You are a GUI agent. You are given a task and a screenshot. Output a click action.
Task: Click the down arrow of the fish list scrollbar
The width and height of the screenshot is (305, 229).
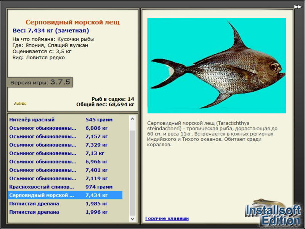pyautogui.click(x=132, y=219)
